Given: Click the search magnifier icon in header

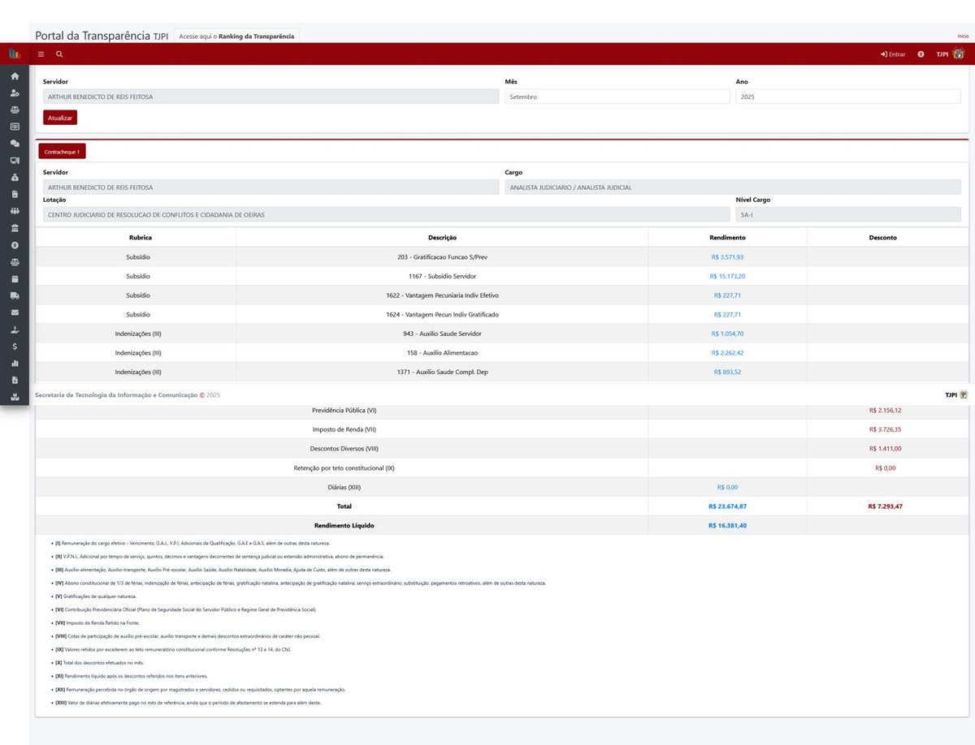Looking at the screenshot, I should point(59,54).
